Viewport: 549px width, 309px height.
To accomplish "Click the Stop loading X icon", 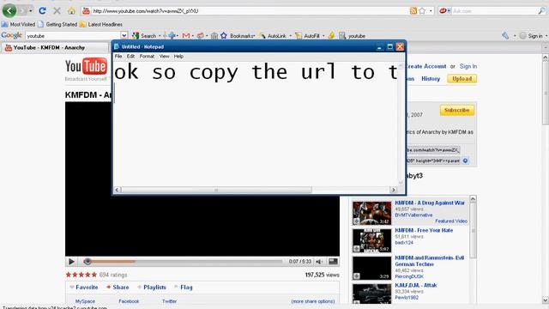I will point(57,11).
